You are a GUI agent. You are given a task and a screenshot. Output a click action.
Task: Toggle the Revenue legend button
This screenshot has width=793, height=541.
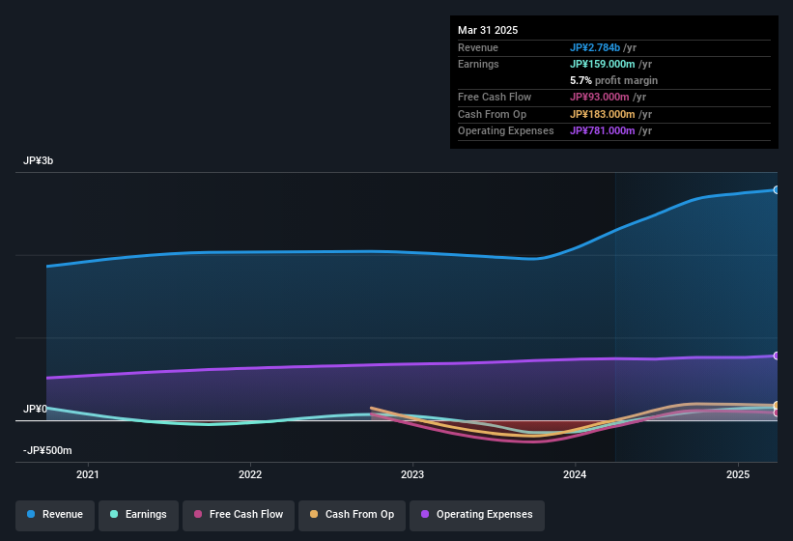tap(55, 515)
